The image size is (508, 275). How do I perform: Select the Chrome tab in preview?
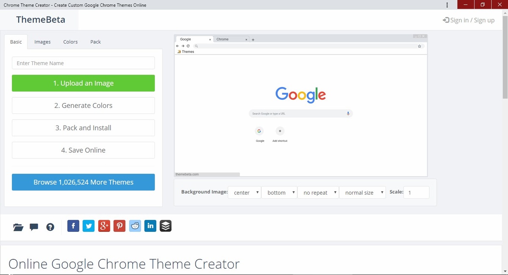pyautogui.click(x=231, y=39)
